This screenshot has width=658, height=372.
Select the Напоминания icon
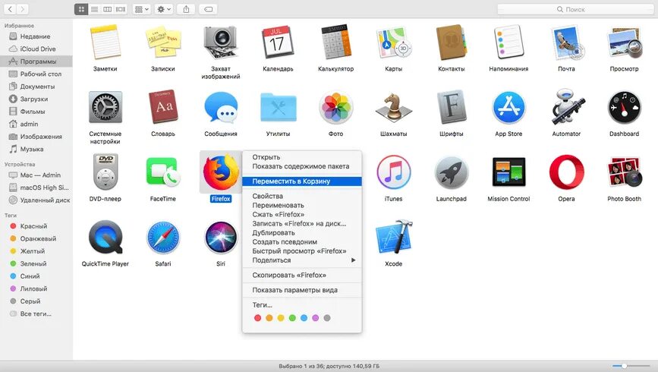coord(508,42)
